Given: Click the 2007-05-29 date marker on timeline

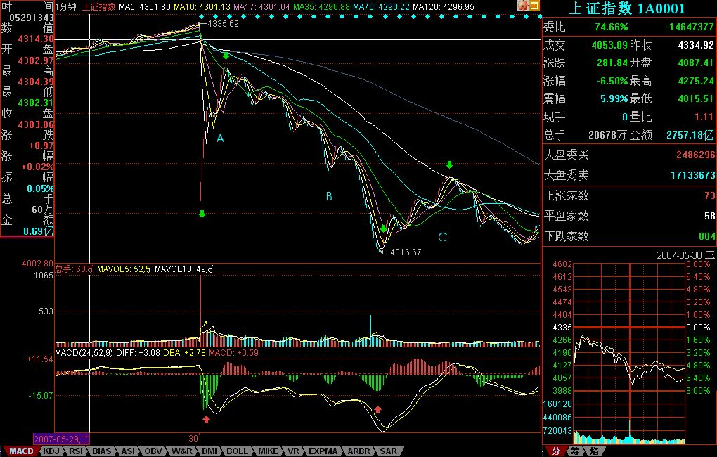Looking at the screenshot, I should [62, 437].
